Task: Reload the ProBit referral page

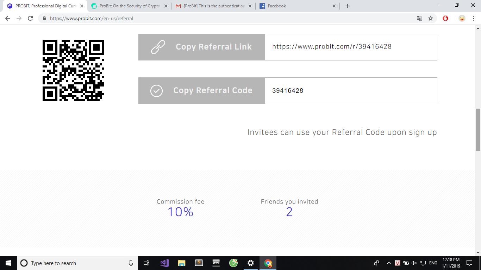Action: (x=30, y=18)
